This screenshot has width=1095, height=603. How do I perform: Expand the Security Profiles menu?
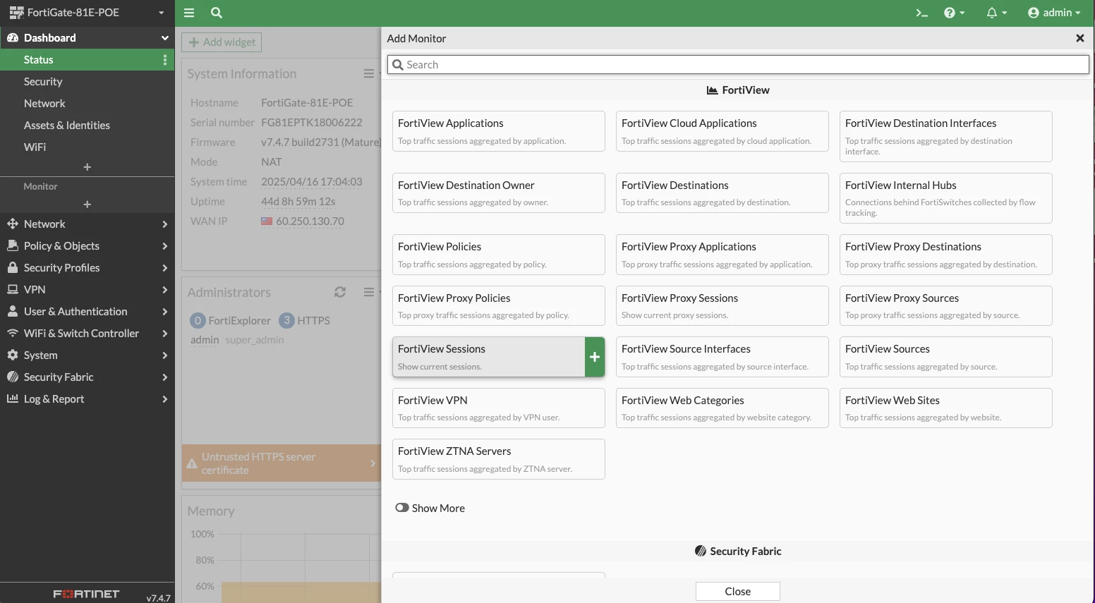[87, 268]
